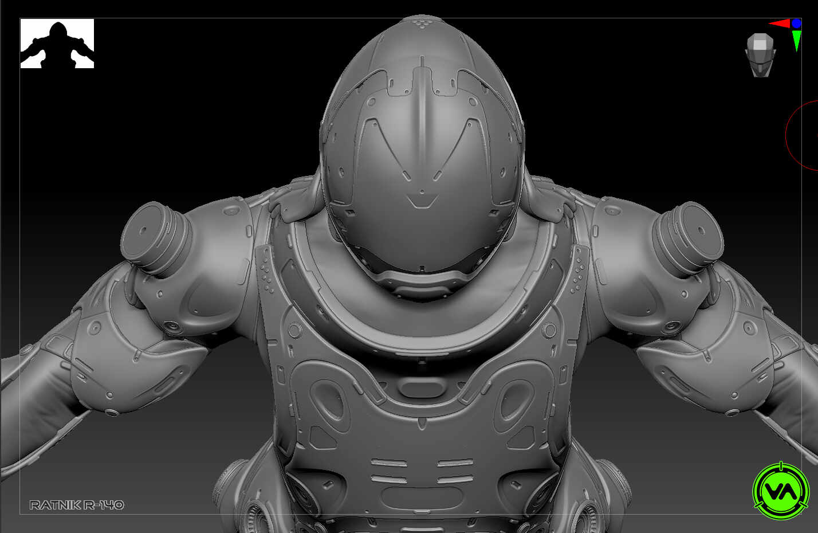Click the "RATNIK R-140" caption text

(77, 505)
